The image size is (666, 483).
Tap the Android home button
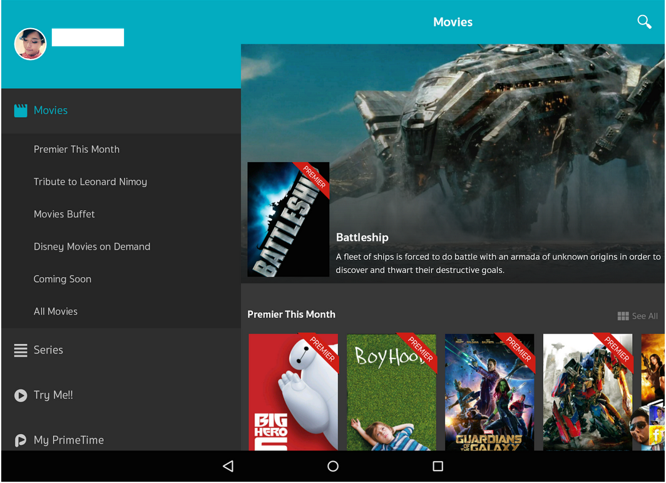(x=333, y=466)
